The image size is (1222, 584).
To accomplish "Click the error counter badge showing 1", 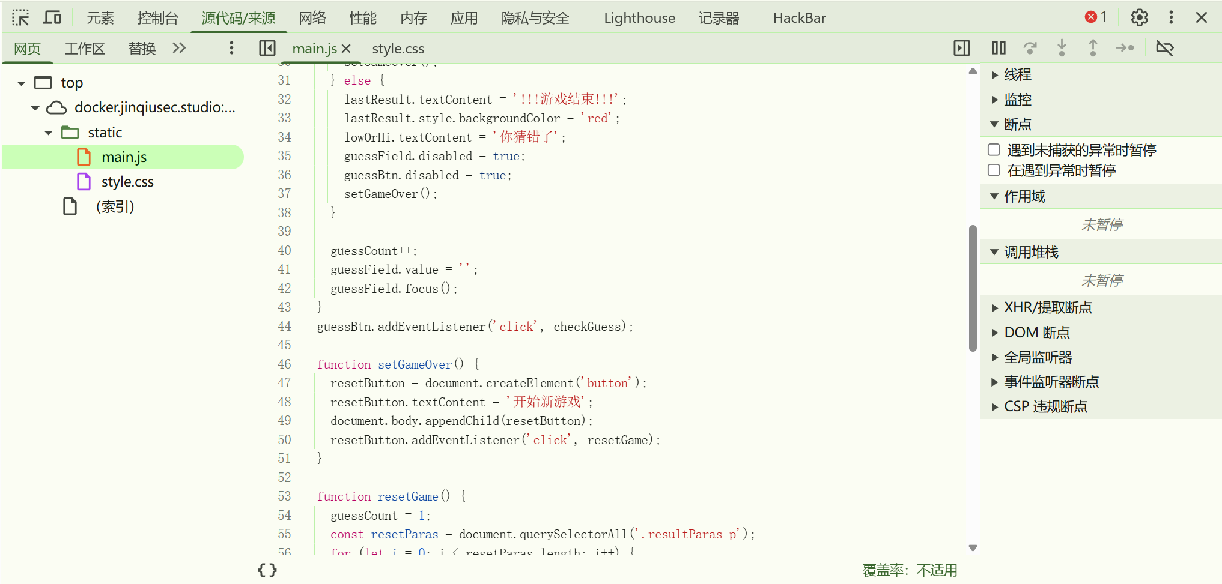I will [x=1096, y=17].
